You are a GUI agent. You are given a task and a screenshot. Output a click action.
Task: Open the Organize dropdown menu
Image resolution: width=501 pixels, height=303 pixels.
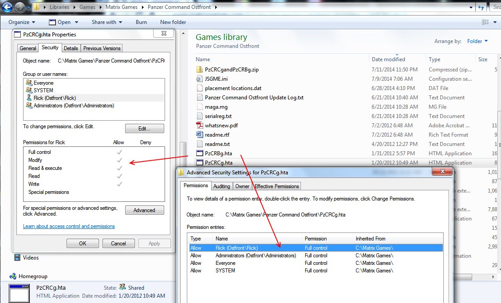(22, 22)
